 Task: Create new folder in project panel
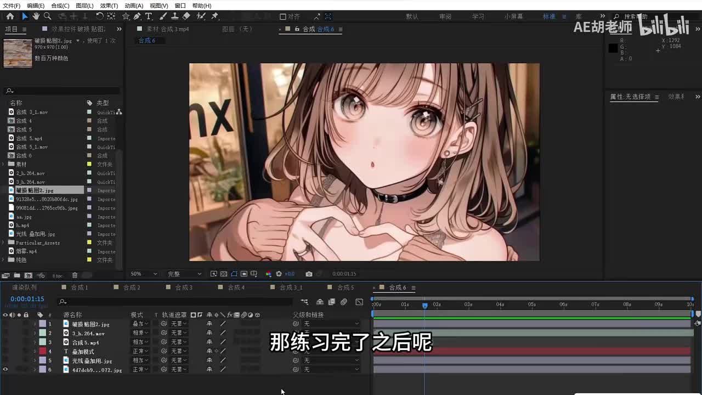coord(17,275)
